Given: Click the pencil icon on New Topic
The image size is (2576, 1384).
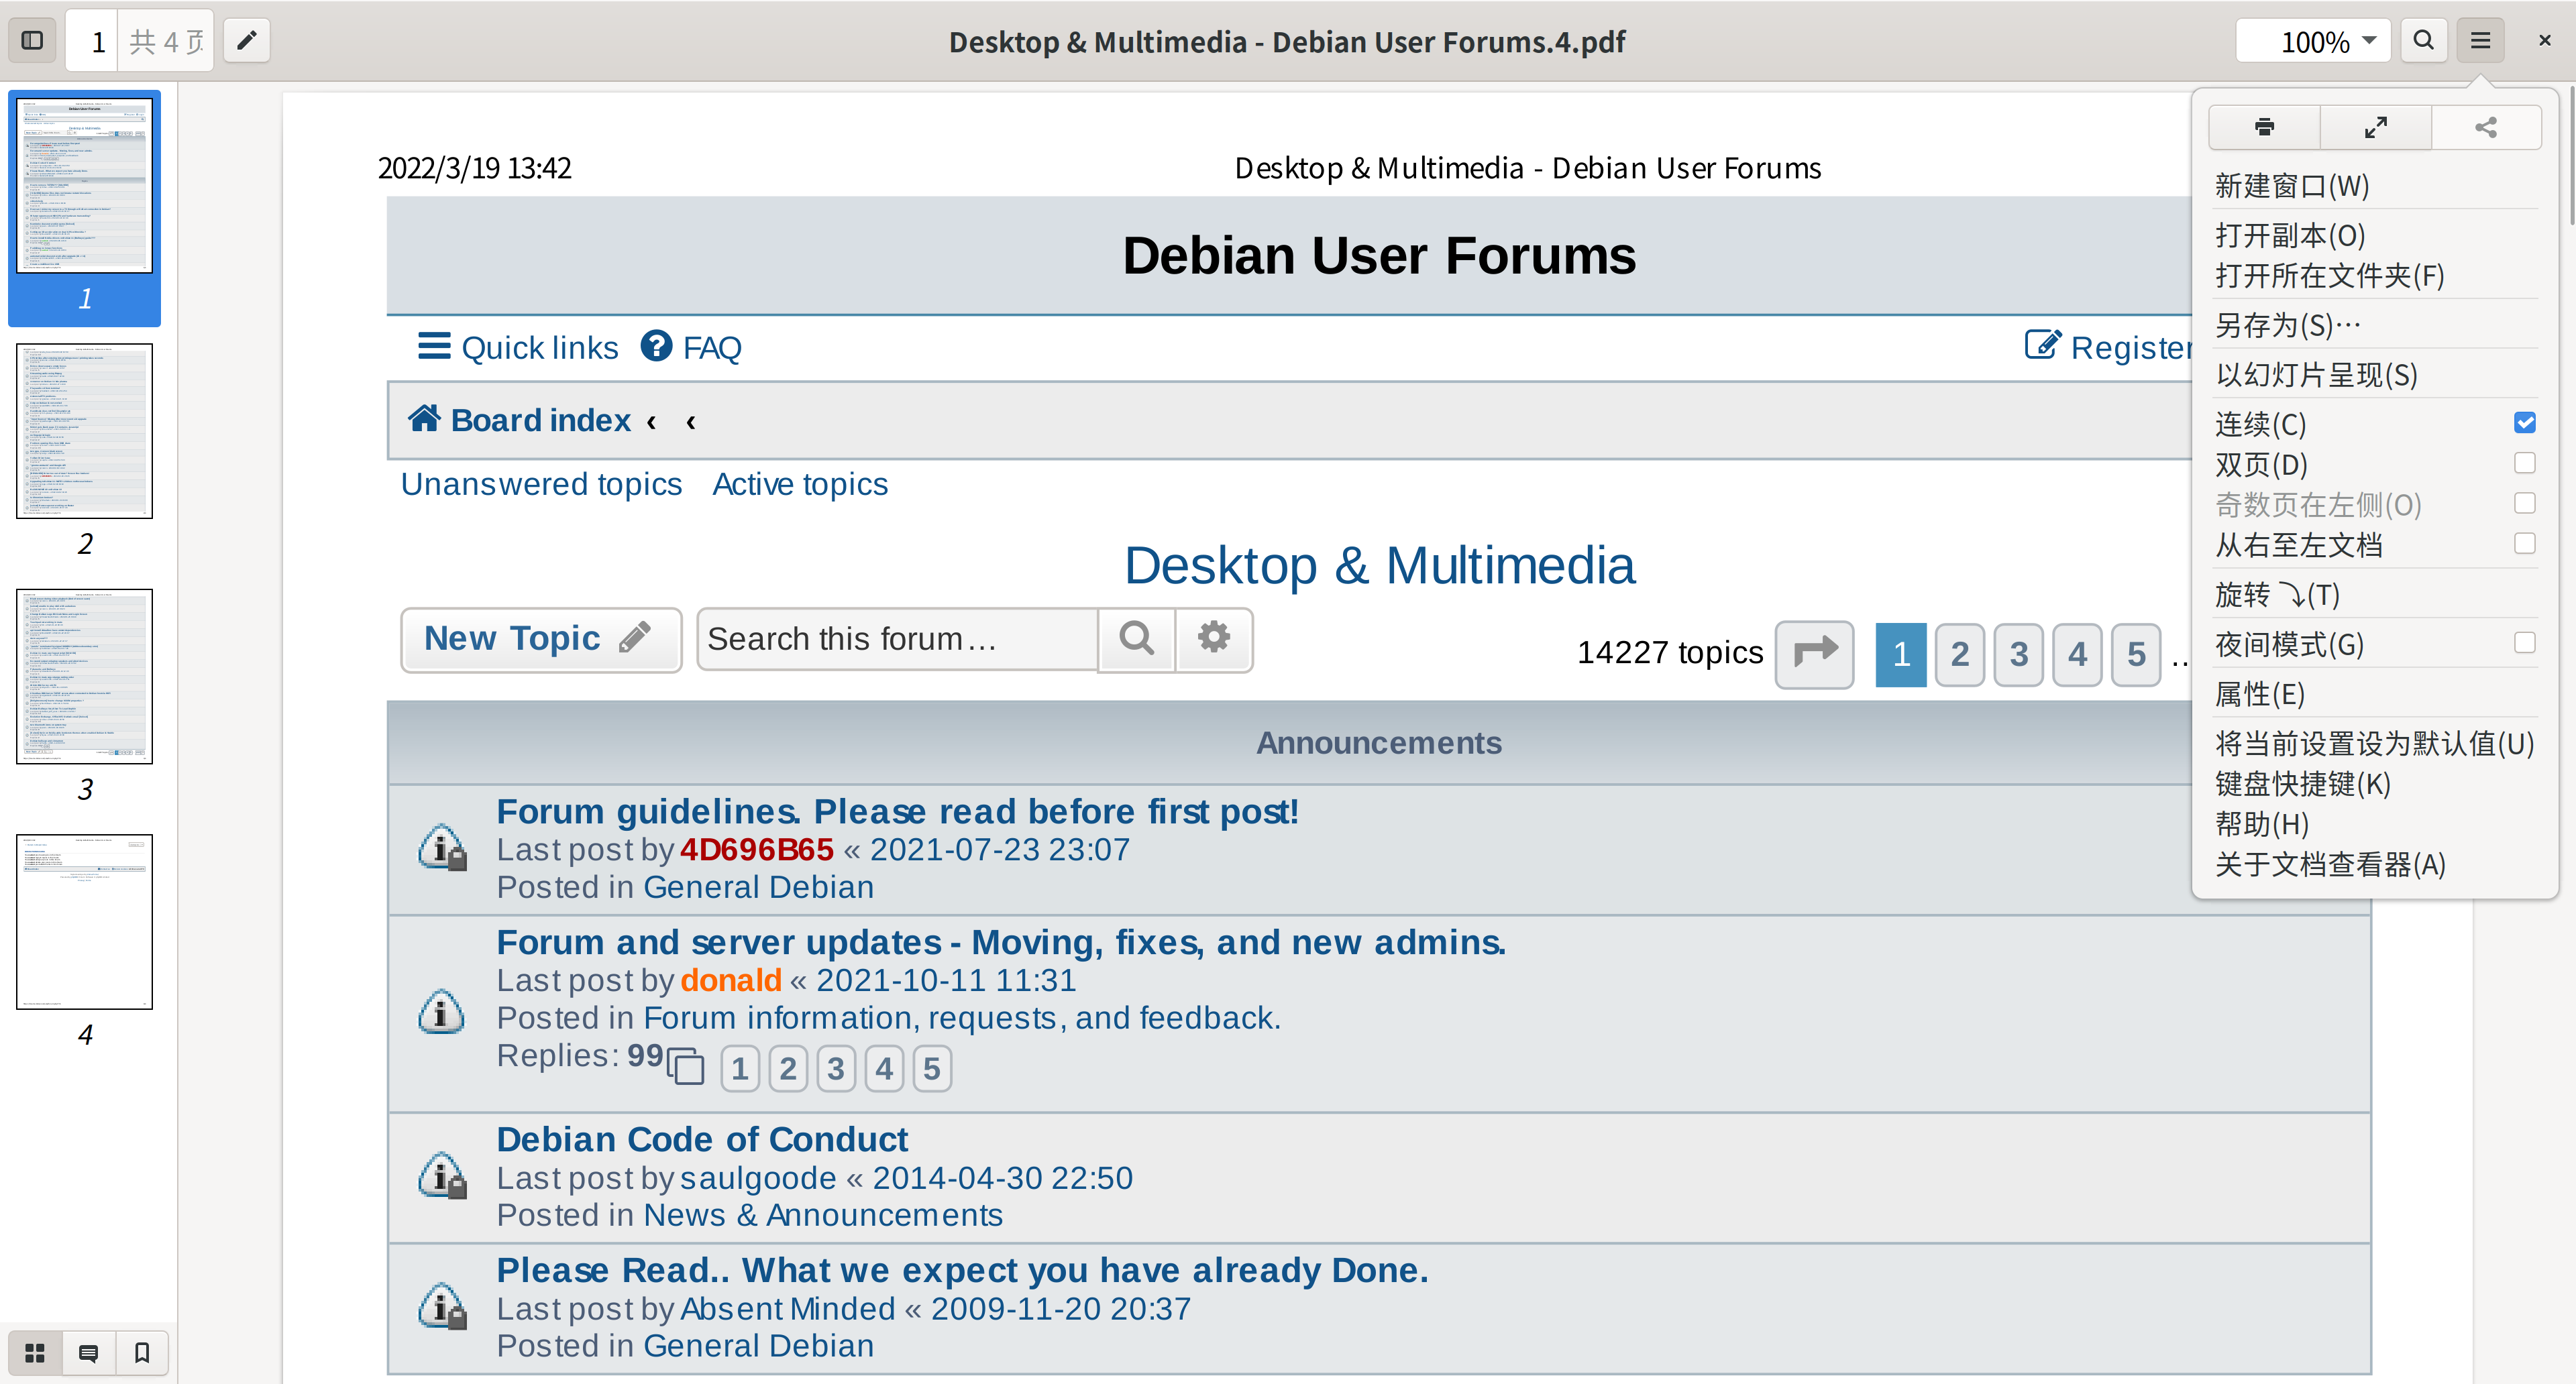Looking at the screenshot, I should click(634, 636).
